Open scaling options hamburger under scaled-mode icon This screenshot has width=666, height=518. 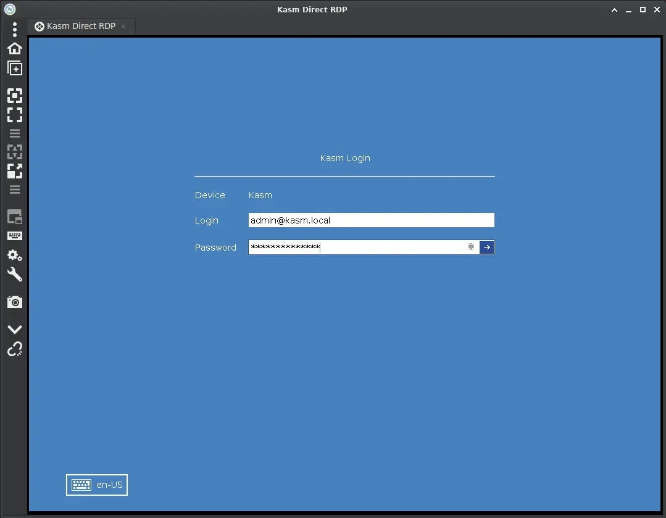(15, 190)
